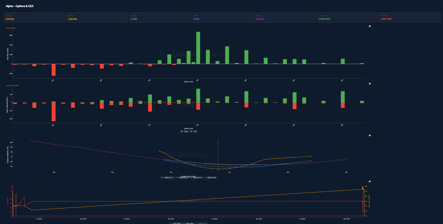Toggle the 2026-03-18 expiry legend entry
Viewport: 443px width, 224px height.
(181, 178)
